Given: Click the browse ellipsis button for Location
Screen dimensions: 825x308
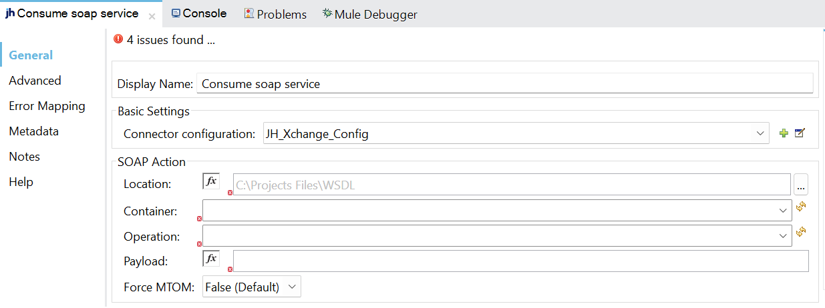Looking at the screenshot, I should click(801, 185).
